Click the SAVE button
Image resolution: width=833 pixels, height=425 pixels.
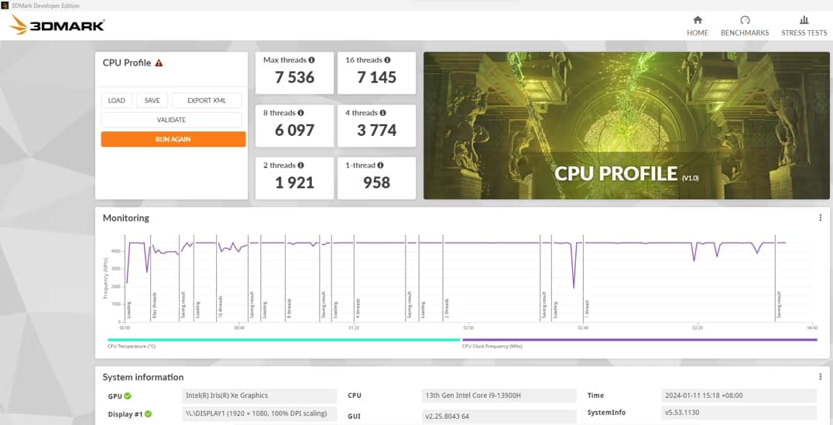[152, 100]
